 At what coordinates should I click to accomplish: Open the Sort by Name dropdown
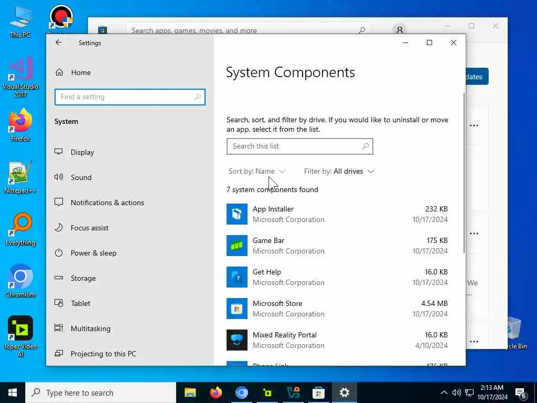[x=256, y=172]
